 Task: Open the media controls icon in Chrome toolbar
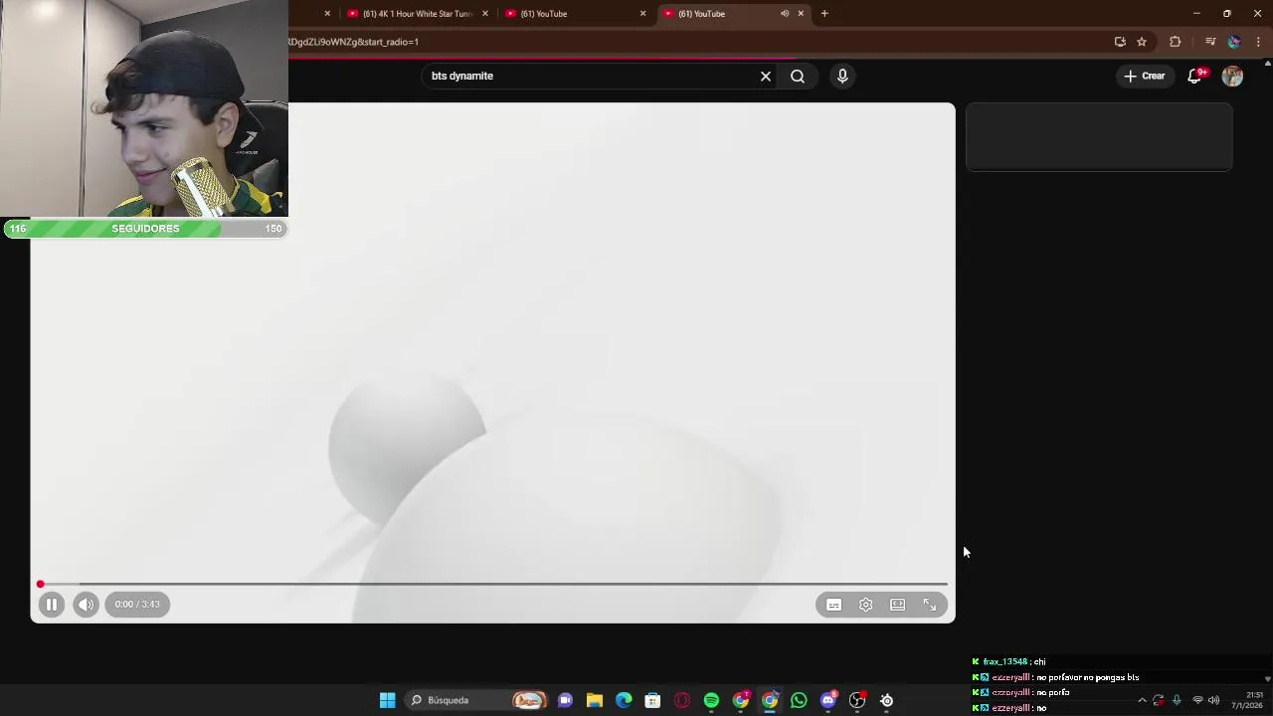coord(1210,42)
